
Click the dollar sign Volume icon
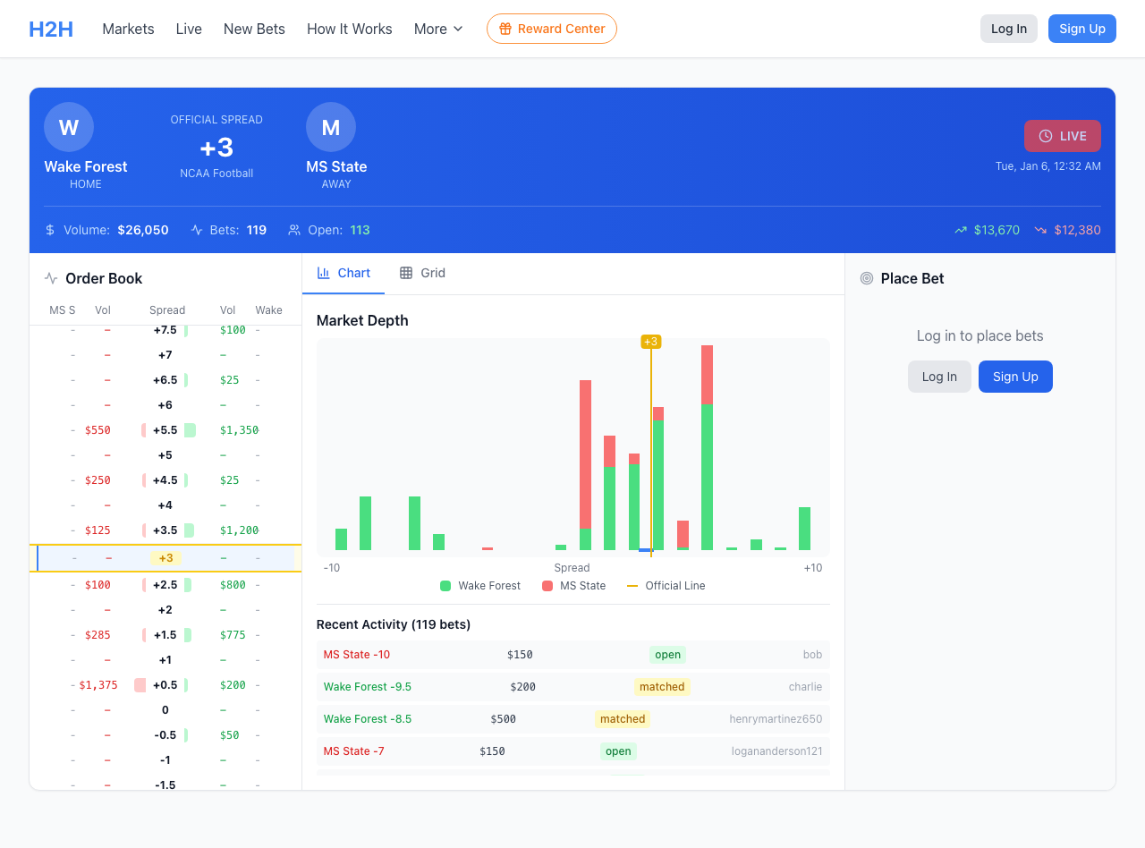point(50,230)
